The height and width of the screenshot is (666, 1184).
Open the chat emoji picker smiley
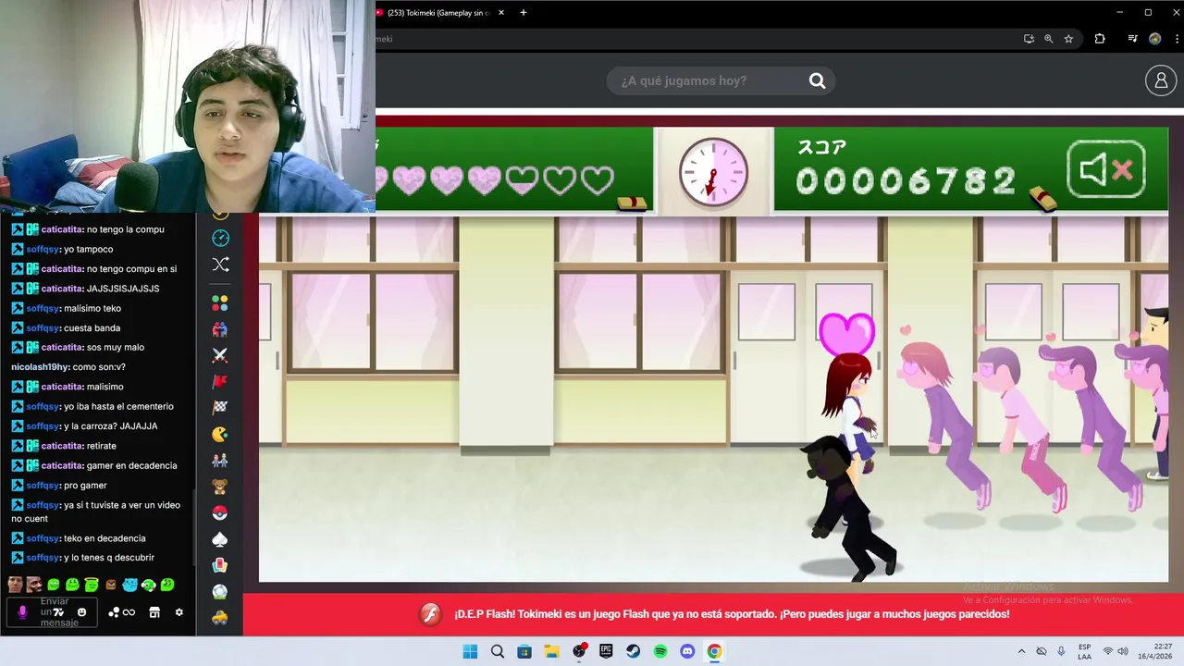pos(81,612)
